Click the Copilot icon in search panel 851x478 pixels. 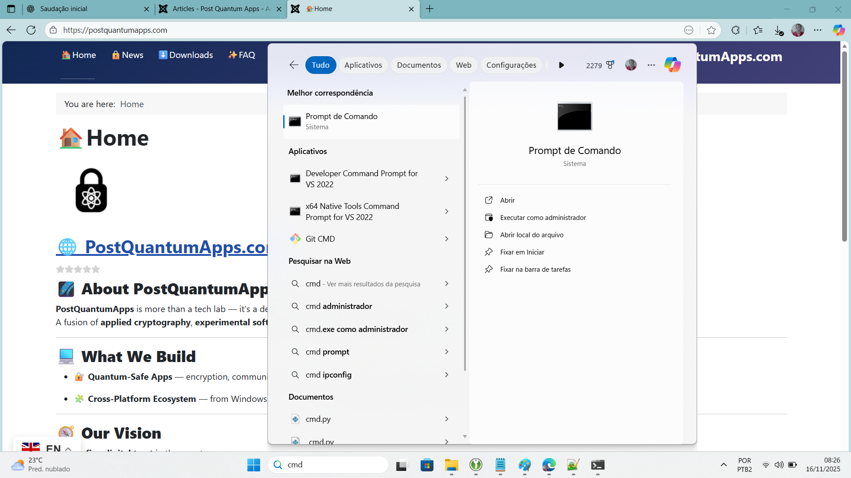tap(672, 65)
